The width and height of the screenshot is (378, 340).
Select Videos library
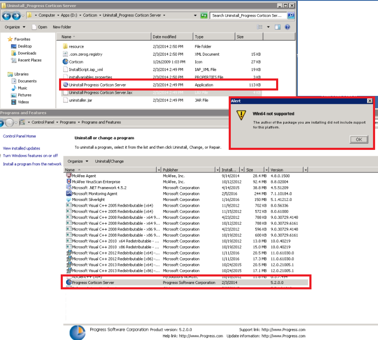[23, 102]
